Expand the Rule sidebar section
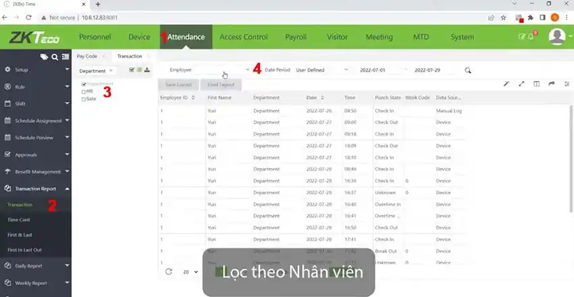The width and height of the screenshot is (574, 297). point(36,86)
